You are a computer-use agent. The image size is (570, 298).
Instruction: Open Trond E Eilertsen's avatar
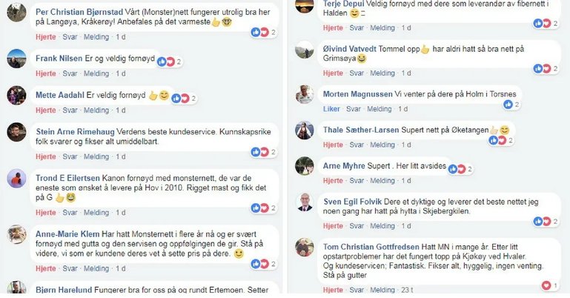pyautogui.click(x=17, y=179)
